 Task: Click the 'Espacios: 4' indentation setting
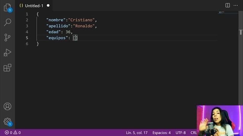161,133
